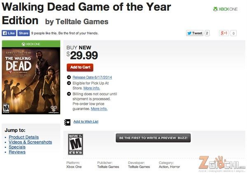Click the tweet count bubble

pos(207,33)
